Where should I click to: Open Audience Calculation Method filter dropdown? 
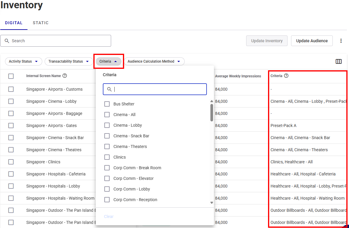[154, 61]
